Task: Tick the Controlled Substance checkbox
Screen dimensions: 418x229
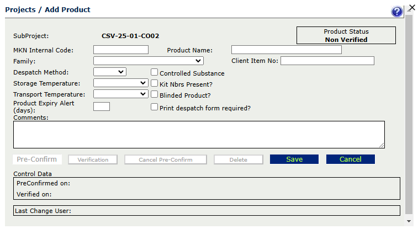Action: coord(154,72)
